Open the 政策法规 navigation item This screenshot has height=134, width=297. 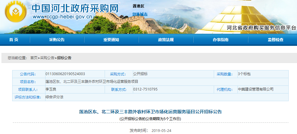tap(166, 40)
